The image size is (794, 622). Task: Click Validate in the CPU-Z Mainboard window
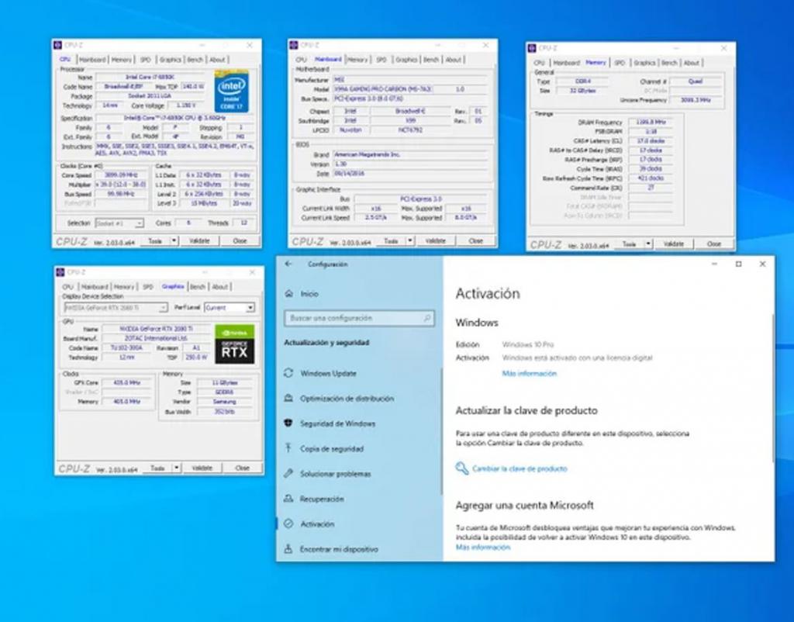pyautogui.click(x=436, y=241)
